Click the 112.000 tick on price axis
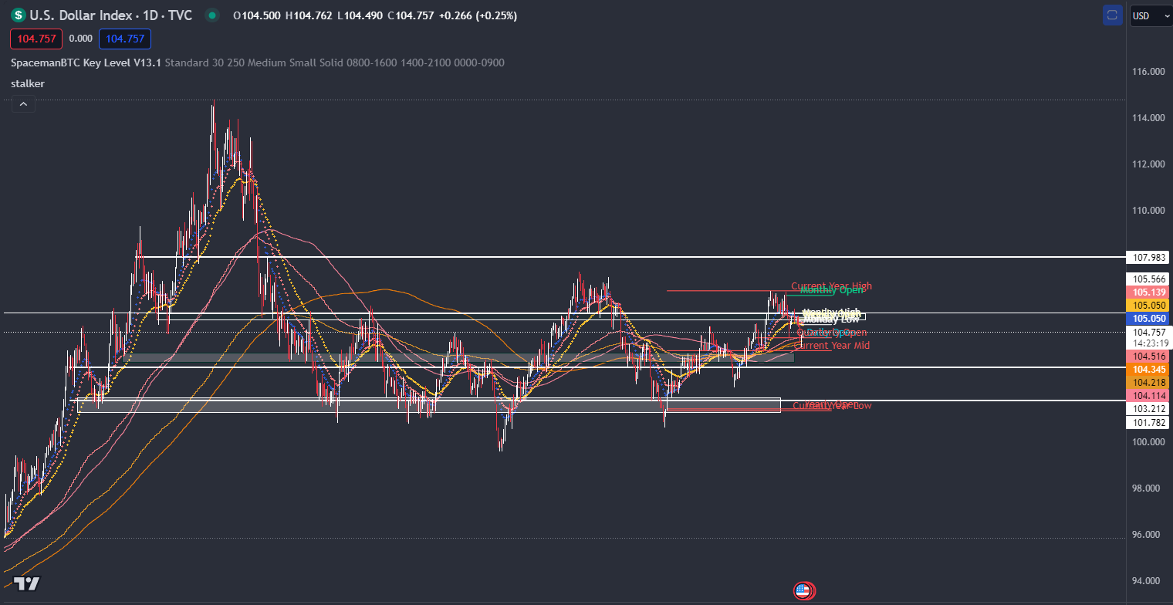Image resolution: width=1173 pixels, height=605 pixels. [x=1148, y=164]
